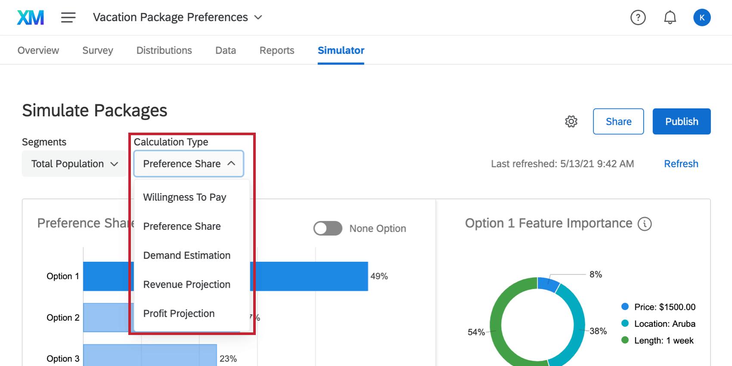This screenshot has width=732, height=366.
Task: Open the K user account avatar
Action: 701,18
